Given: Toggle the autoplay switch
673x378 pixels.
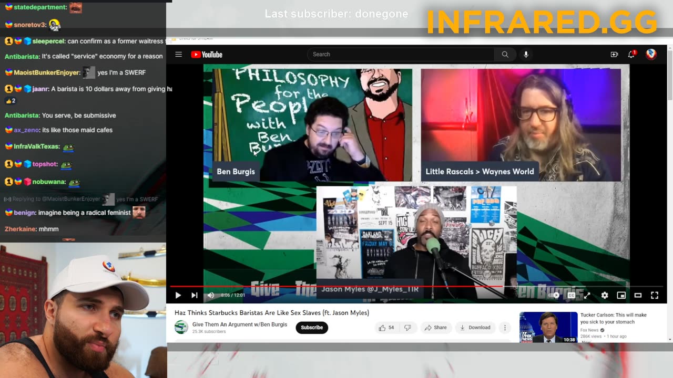Looking at the screenshot, I should click(555, 295).
